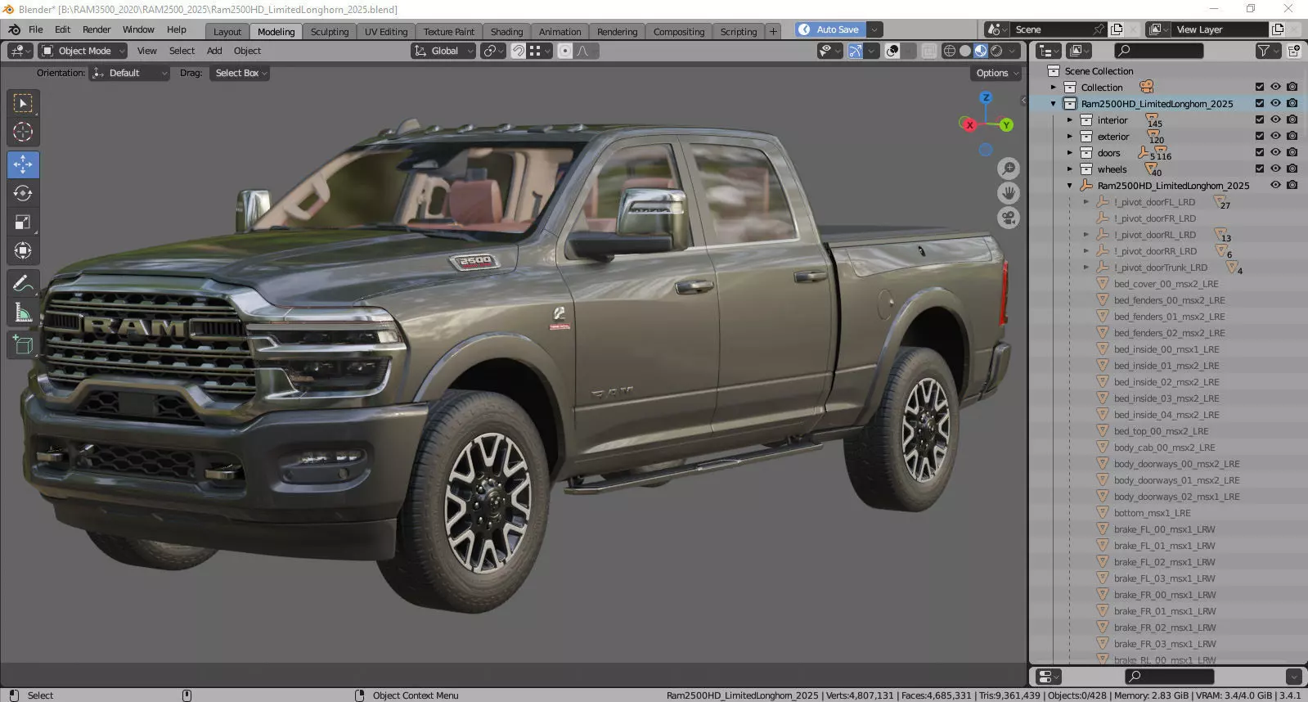The width and height of the screenshot is (1308, 702).
Task: Hide the doors collection with its eye icon
Action: click(1275, 152)
